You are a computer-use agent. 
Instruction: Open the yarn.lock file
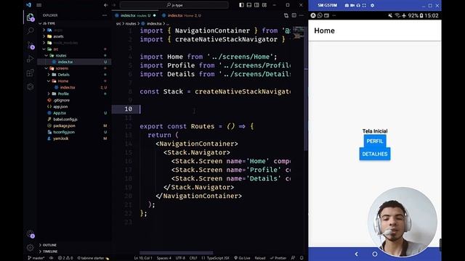61,138
